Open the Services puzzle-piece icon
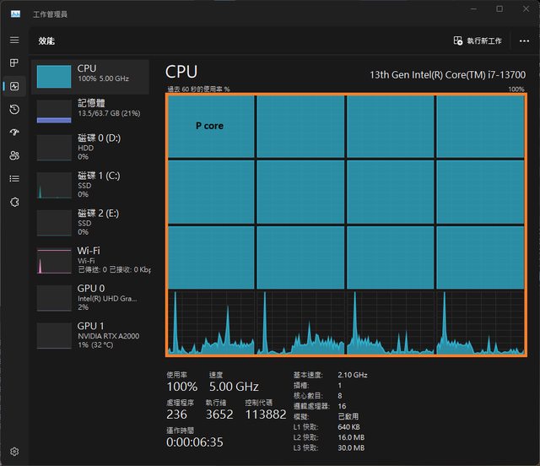This screenshot has height=466, width=540. pos(14,202)
